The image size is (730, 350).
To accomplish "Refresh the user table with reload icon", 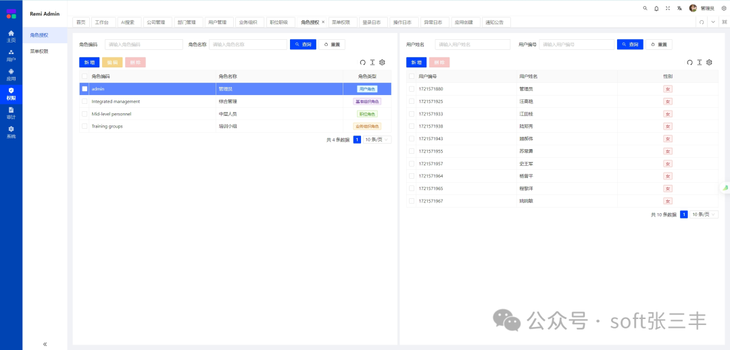I will point(689,62).
